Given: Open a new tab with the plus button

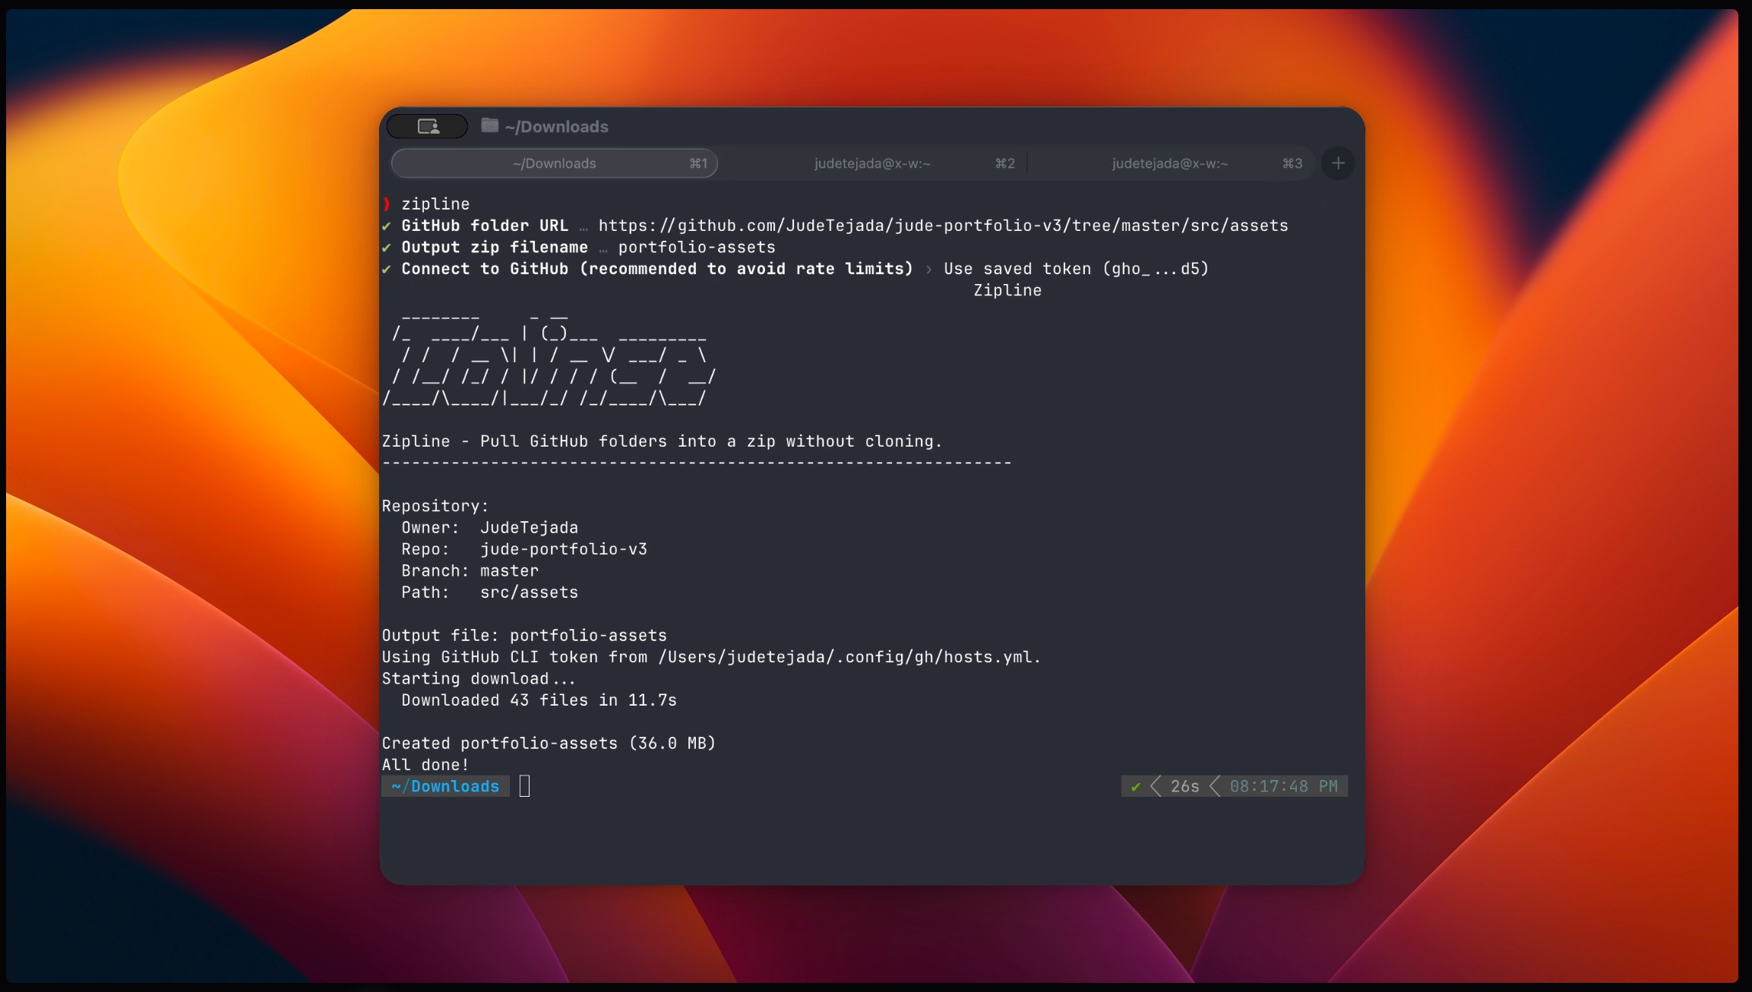Looking at the screenshot, I should pos(1338,163).
